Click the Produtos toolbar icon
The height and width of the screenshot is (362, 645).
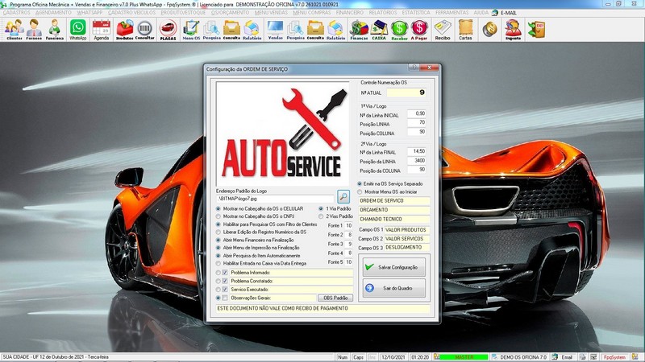click(125, 30)
